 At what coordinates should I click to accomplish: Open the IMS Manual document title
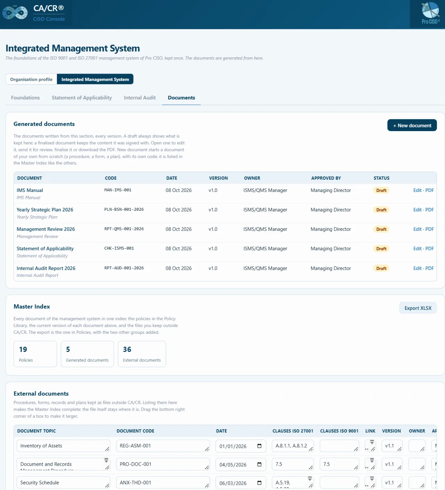(30, 190)
